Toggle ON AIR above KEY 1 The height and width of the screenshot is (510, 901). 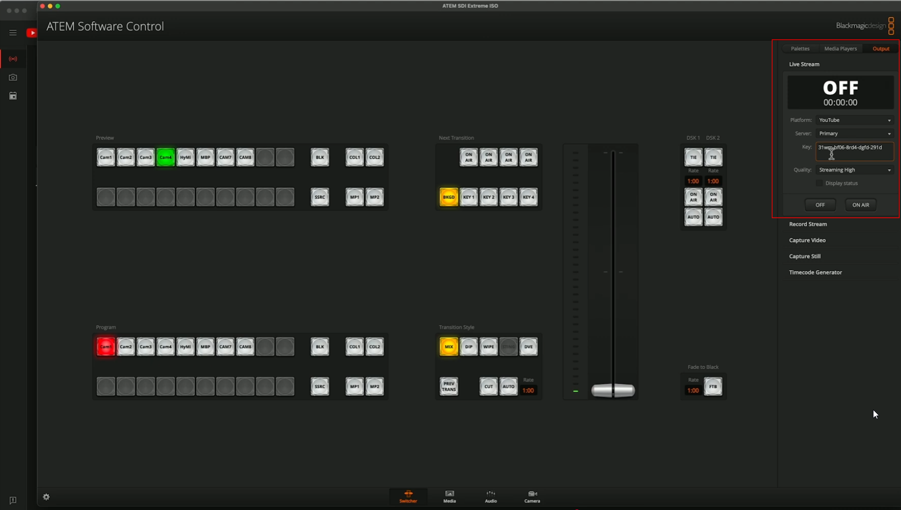(469, 157)
